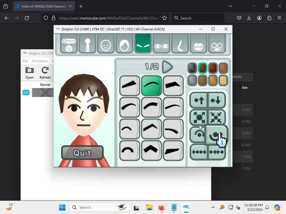This screenshot has height=214, width=286.
Task: Move eyebrows down button
Action: pyautogui.click(x=217, y=100)
